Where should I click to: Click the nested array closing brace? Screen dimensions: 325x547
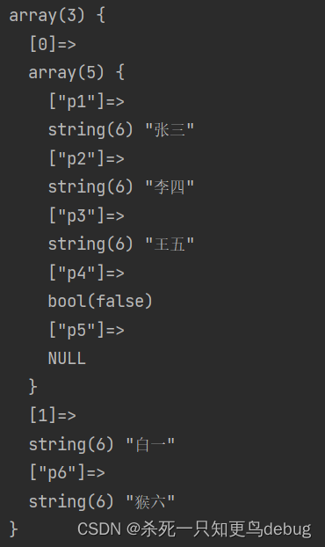click(33, 387)
